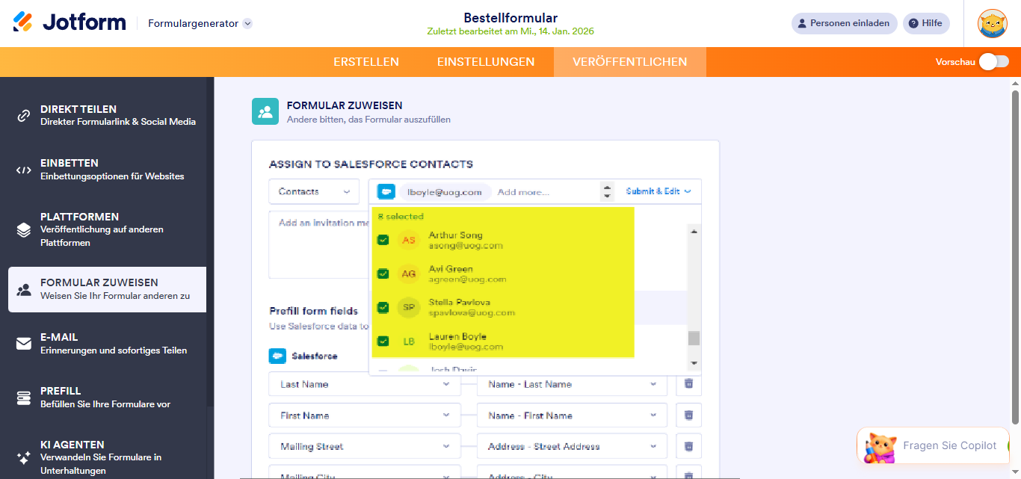Open the Name - Last Name dropdown
This screenshot has height=479, width=1021.
(572, 384)
